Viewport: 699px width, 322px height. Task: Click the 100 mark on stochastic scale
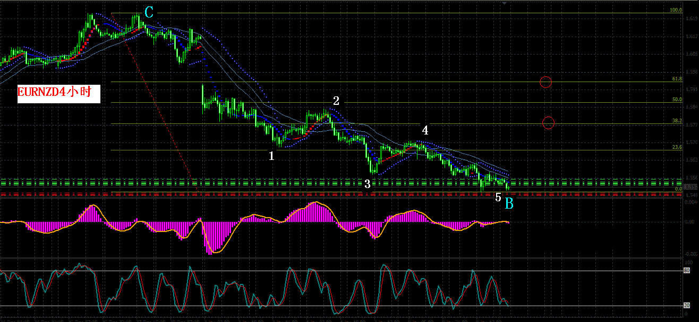pyautogui.click(x=688, y=262)
